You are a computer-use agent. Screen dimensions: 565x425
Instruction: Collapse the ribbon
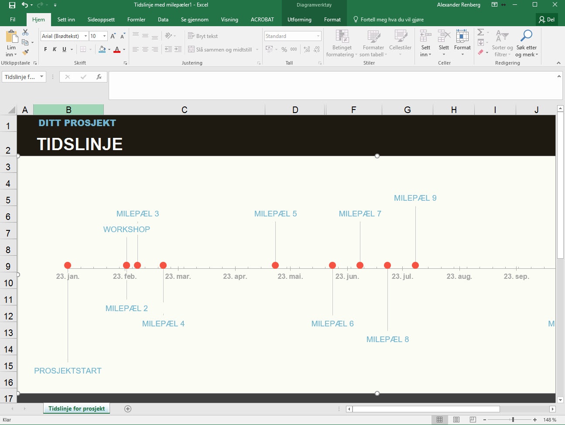[558, 63]
